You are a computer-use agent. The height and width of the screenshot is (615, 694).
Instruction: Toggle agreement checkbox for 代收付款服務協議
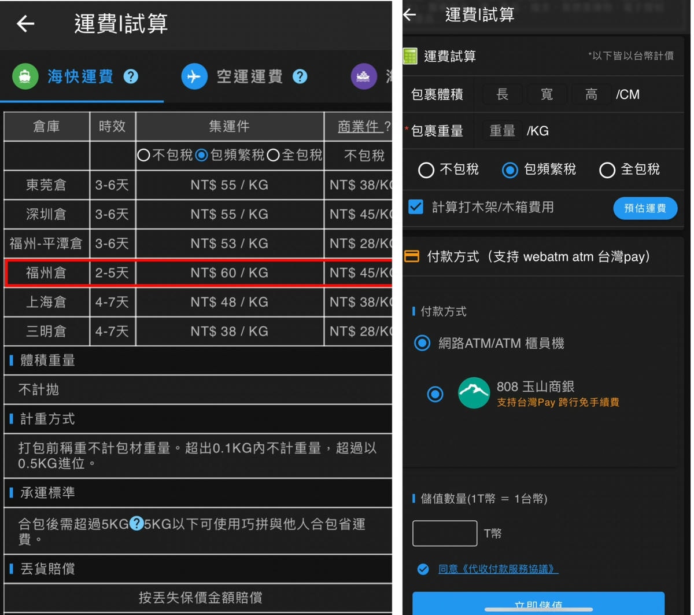click(x=423, y=569)
